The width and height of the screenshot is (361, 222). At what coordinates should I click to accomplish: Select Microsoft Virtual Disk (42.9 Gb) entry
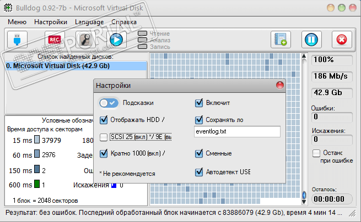[x=76, y=66]
